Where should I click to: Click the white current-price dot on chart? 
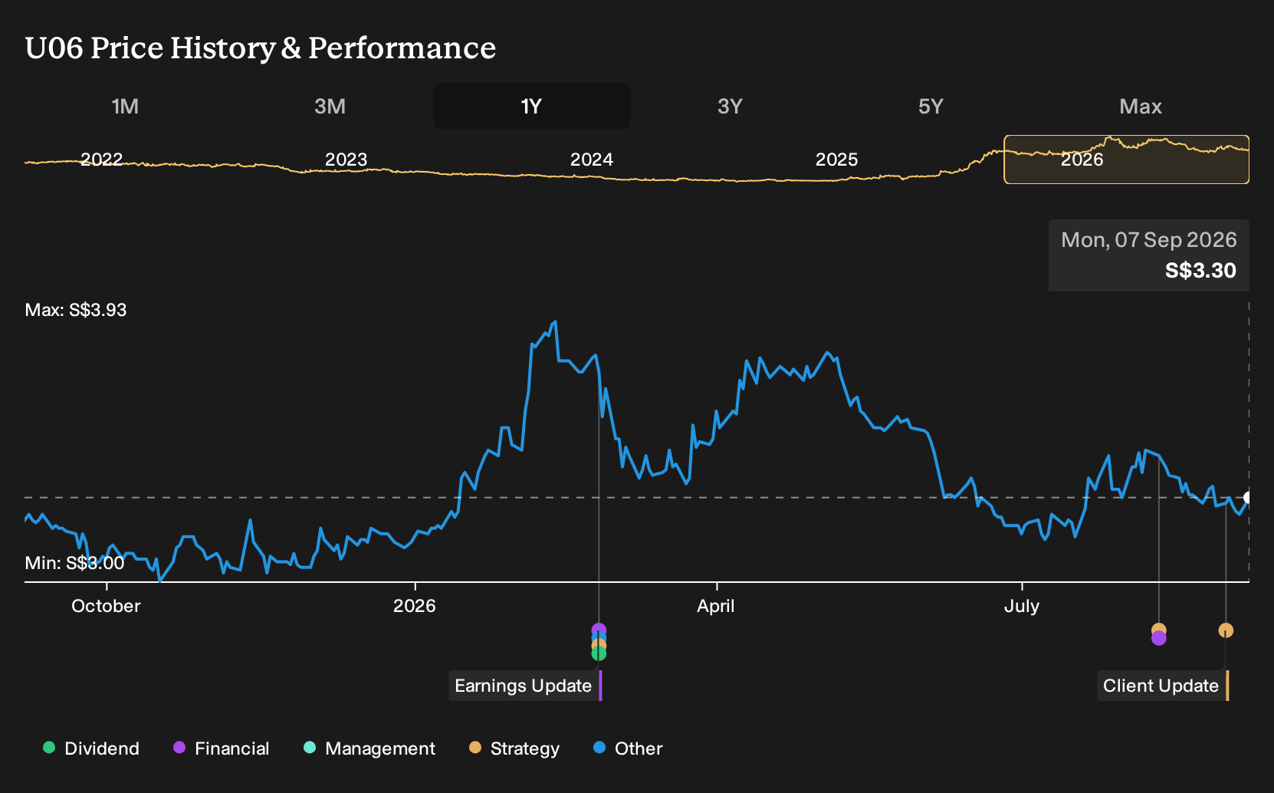tap(1247, 498)
